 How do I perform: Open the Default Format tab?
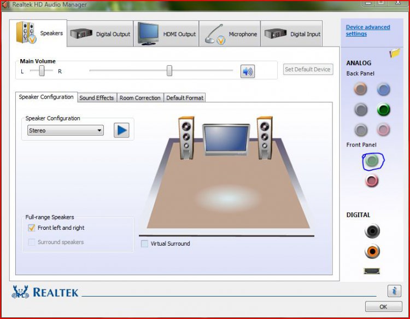pyautogui.click(x=185, y=98)
